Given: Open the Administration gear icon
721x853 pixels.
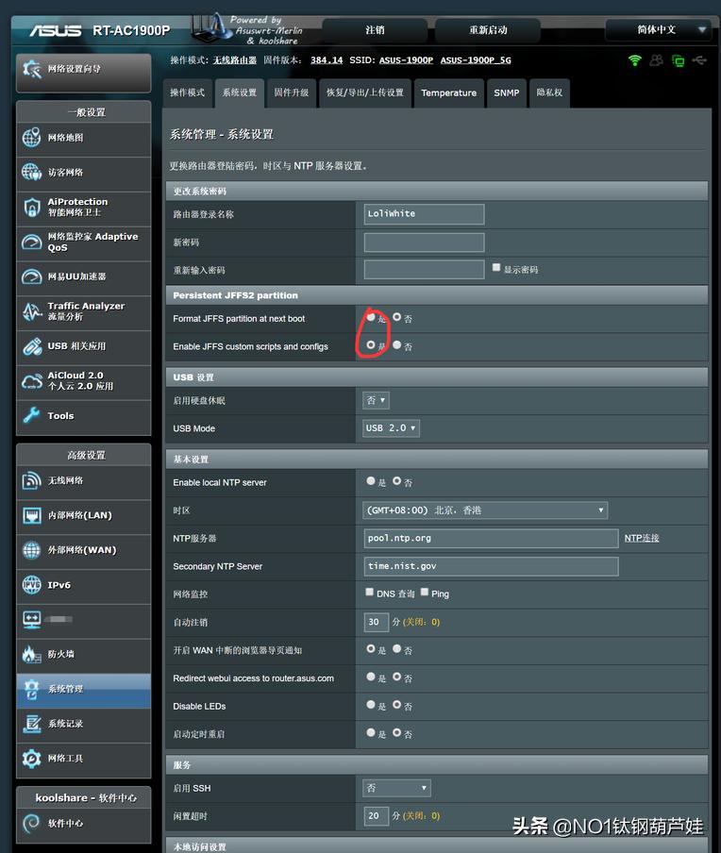Looking at the screenshot, I should tap(31, 689).
